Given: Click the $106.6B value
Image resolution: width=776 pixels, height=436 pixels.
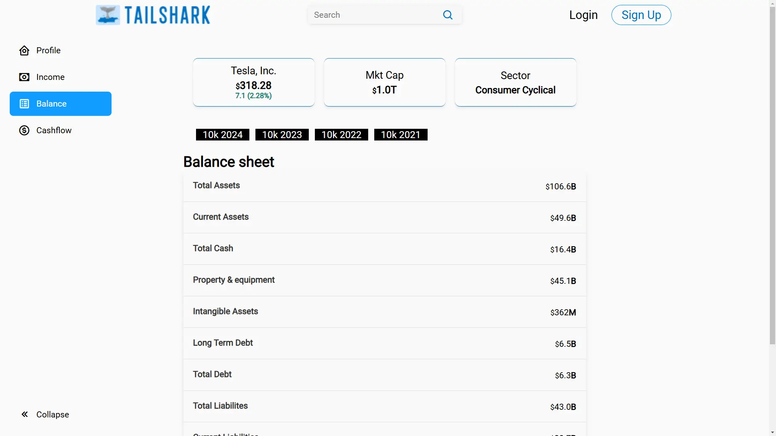Looking at the screenshot, I should coord(561,187).
